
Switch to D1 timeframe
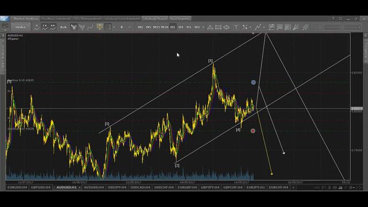(x=189, y=27)
